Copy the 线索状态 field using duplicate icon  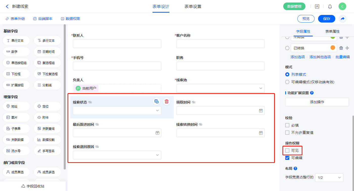[x=157, y=101]
